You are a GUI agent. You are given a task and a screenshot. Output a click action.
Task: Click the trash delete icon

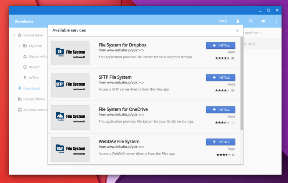click(x=238, y=21)
